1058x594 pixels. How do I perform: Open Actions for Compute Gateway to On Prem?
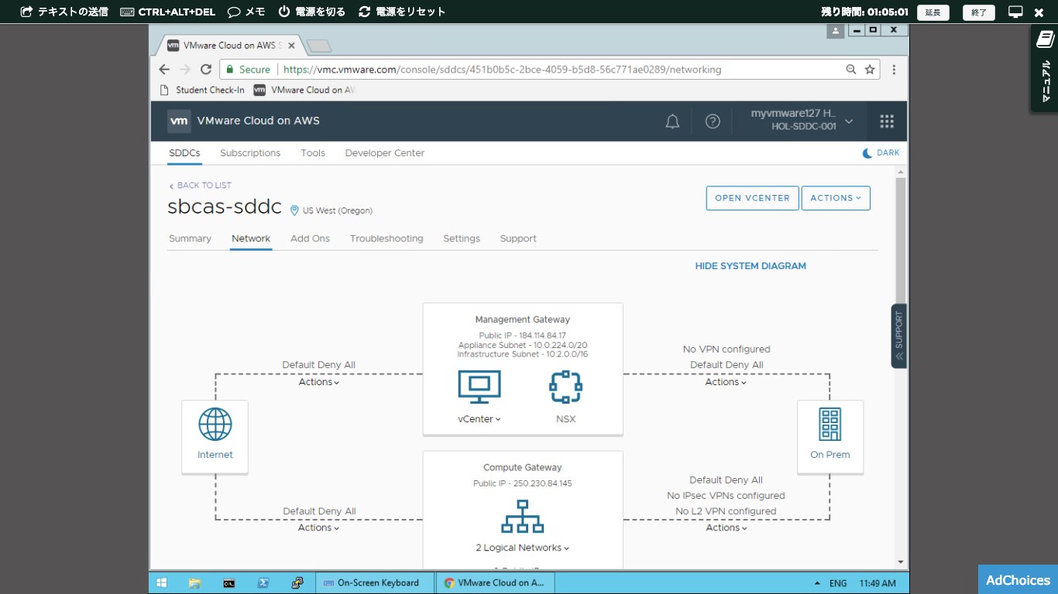click(x=727, y=527)
